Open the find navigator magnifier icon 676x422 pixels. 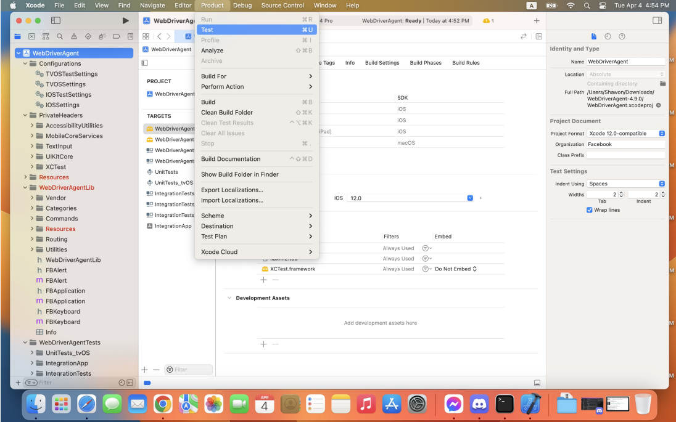click(60, 36)
